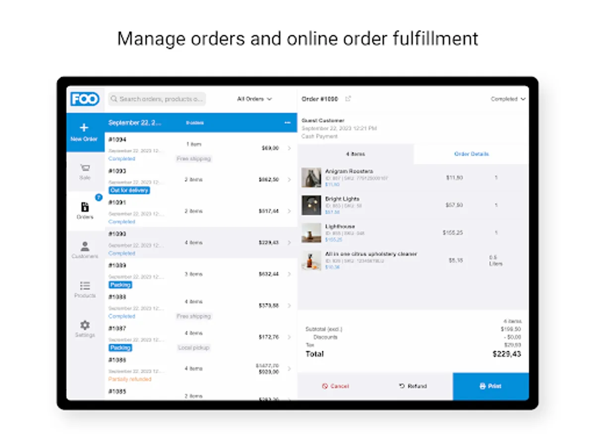The image size is (595, 446).
Task: Switch to the 4 items tab
Action: (x=356, y=154)
